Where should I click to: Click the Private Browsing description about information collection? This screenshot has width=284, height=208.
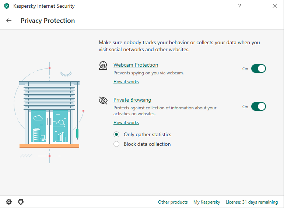(165, 111)
